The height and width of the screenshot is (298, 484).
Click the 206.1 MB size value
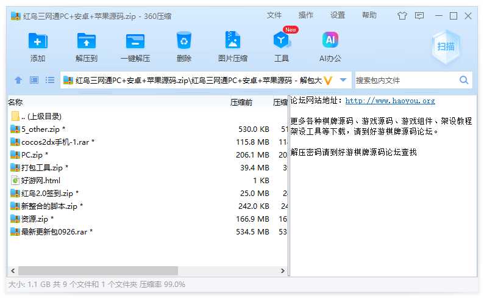tap(252, 155)
